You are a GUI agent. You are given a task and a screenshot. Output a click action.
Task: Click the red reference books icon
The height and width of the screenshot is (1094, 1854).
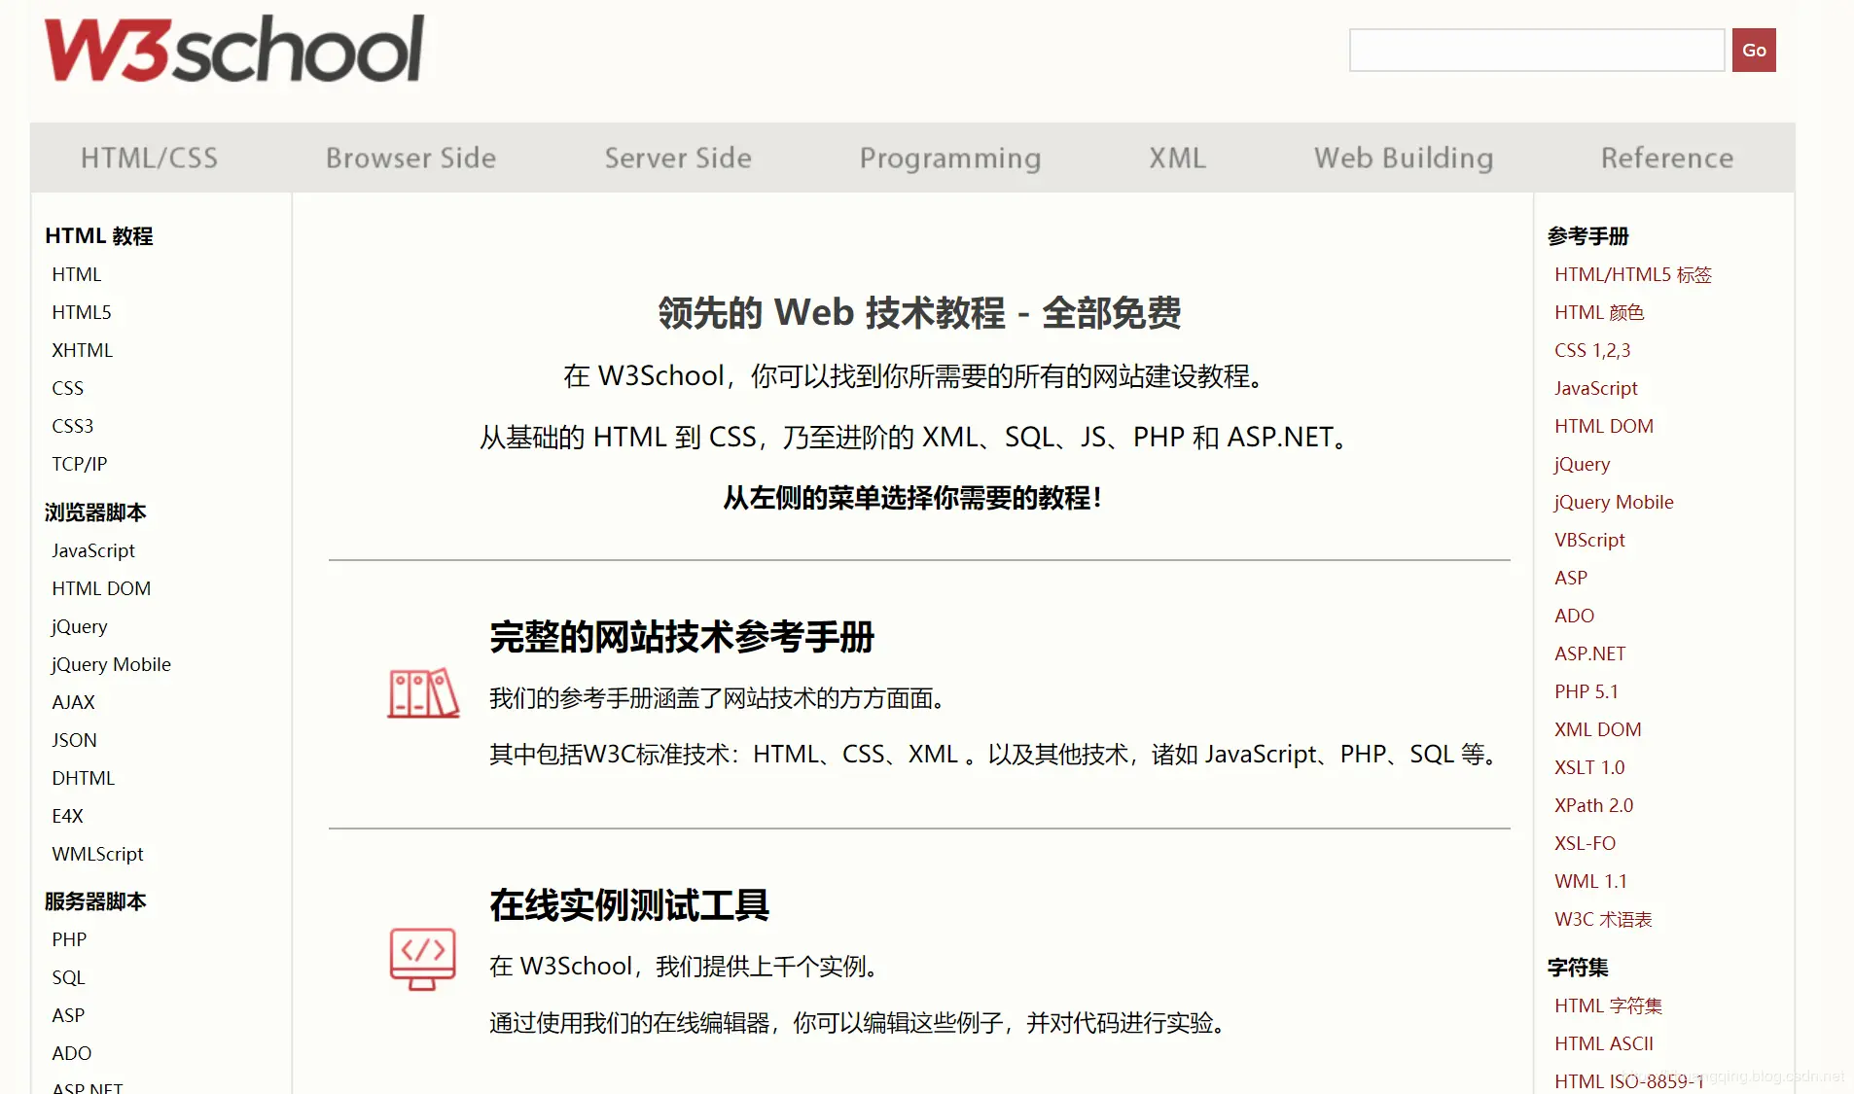tap(423, 693)
